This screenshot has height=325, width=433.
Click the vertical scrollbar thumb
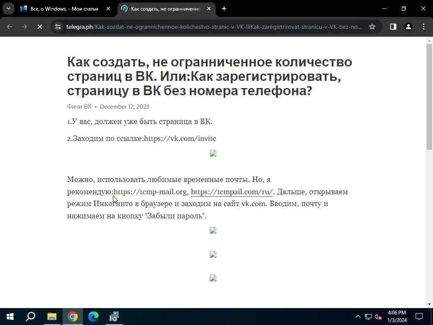click(429, 97)
